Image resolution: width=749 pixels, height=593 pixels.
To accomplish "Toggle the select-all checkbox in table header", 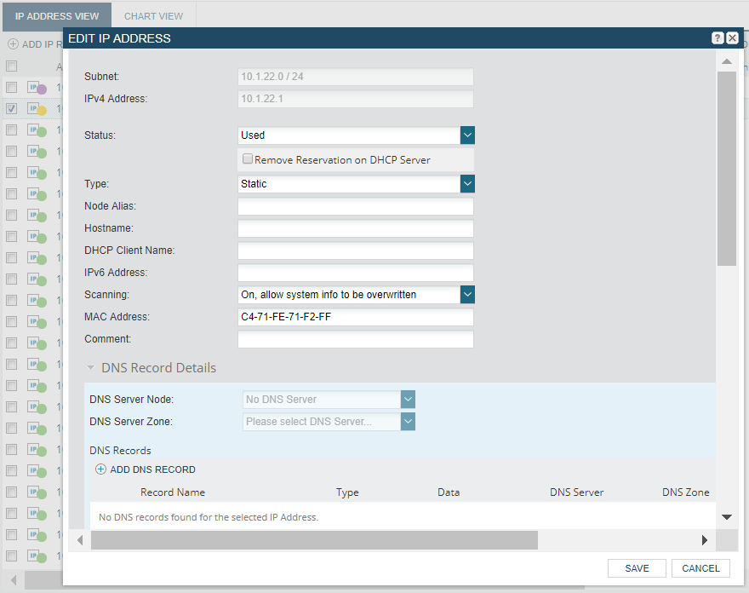I will 12,66.
